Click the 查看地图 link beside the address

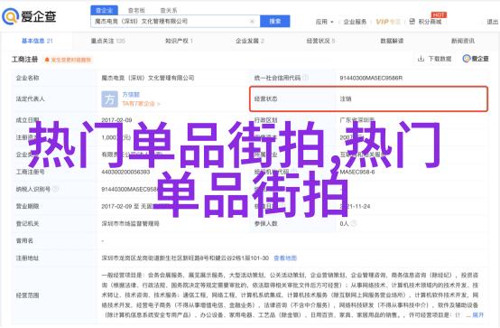tap(285, 258)
